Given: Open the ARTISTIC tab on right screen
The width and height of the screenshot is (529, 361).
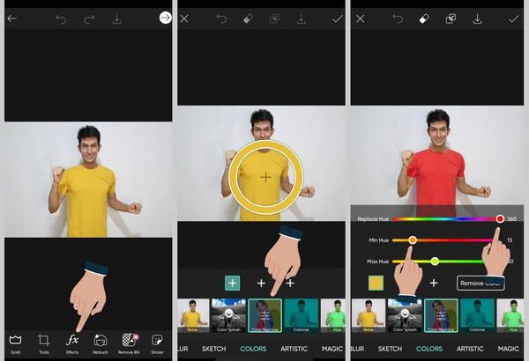Looking at the screenshot, I should point(470,349).
